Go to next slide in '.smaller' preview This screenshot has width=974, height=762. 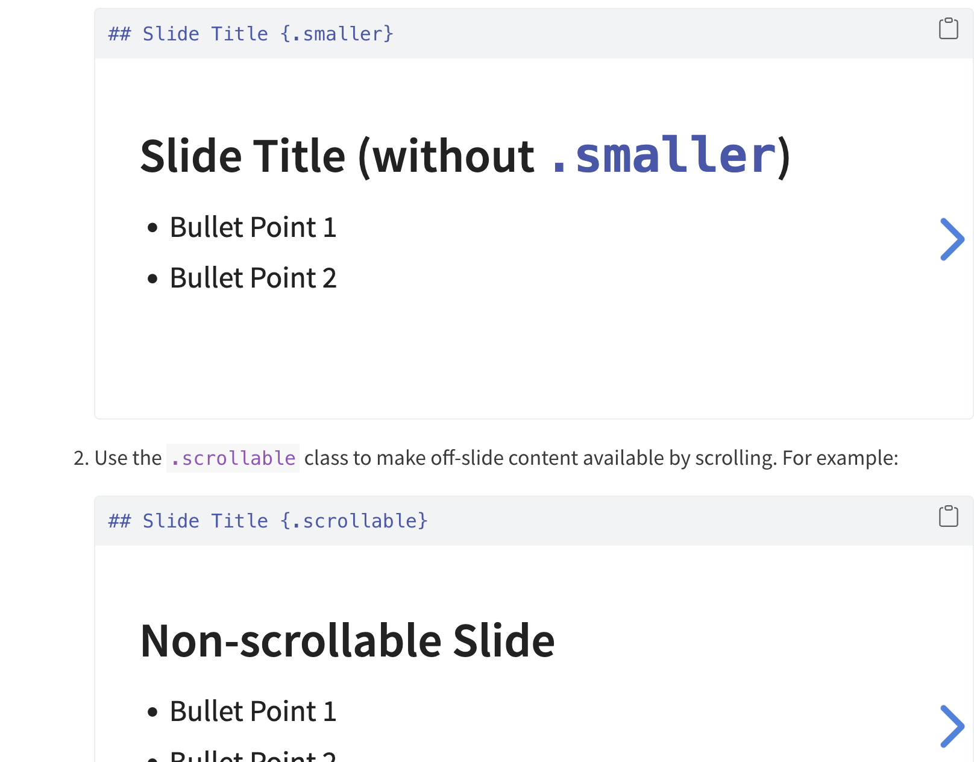pyautogui.click(x=952, y=239)
